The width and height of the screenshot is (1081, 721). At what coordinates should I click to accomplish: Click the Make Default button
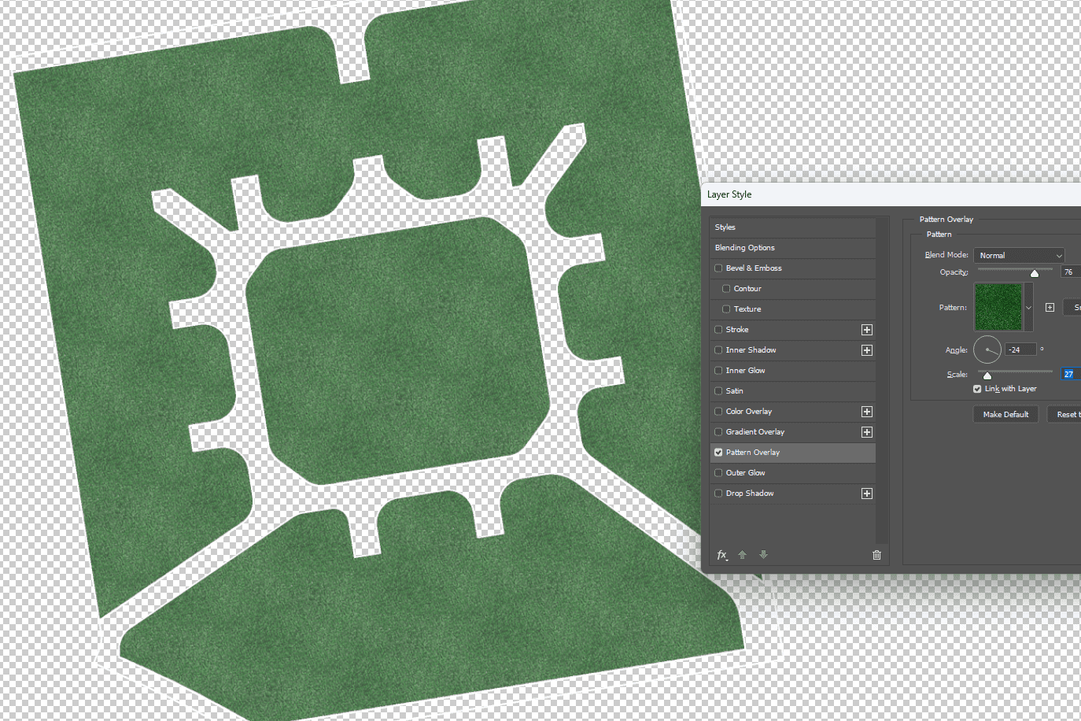[x=1005, y=415]
